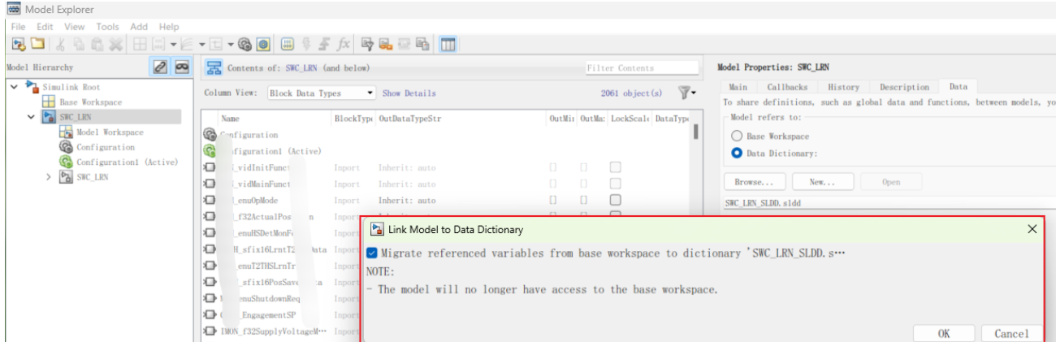Open the Column View Block Data Types dropdown
This screenshot has width=1056, height=342.
(x=322, y=93)
